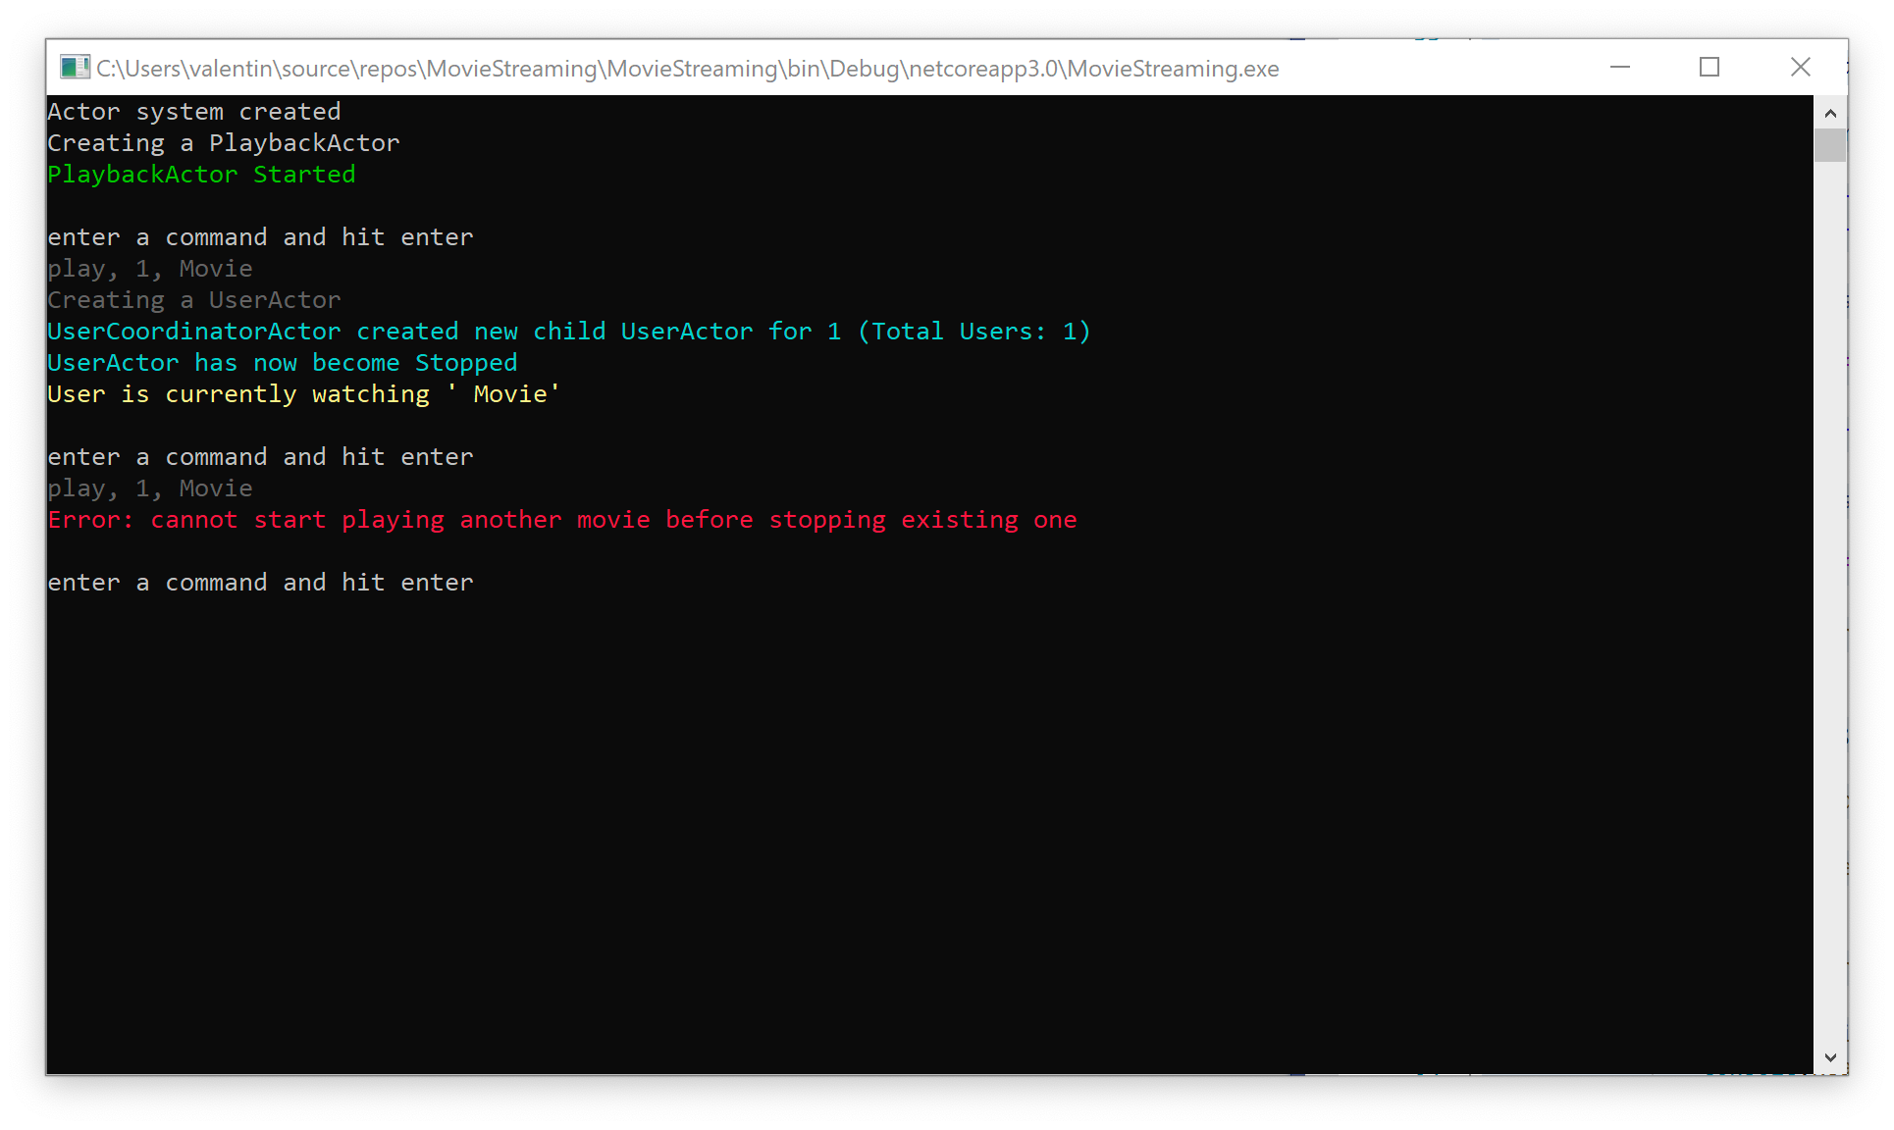
Task: Click the console app icon in title bar
Action: (x=75, y=68)
